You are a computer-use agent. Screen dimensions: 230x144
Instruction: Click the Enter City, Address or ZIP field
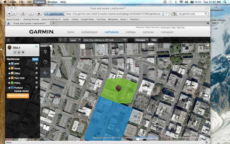(103, 40)
